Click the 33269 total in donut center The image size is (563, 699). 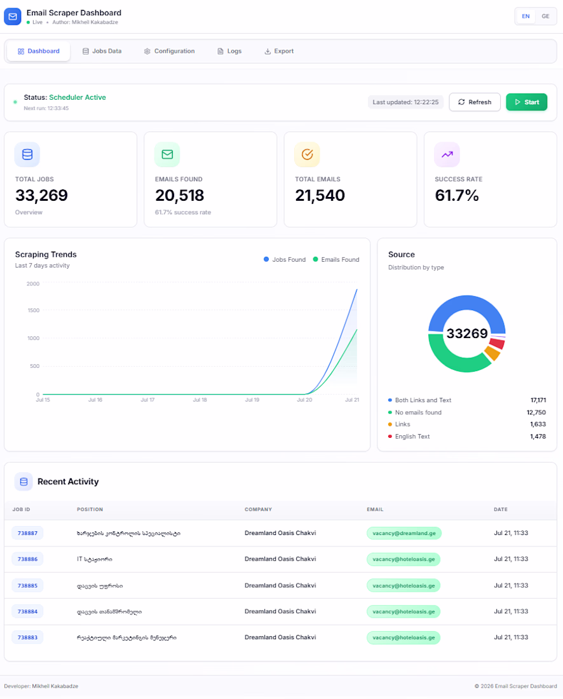[467, 334]
